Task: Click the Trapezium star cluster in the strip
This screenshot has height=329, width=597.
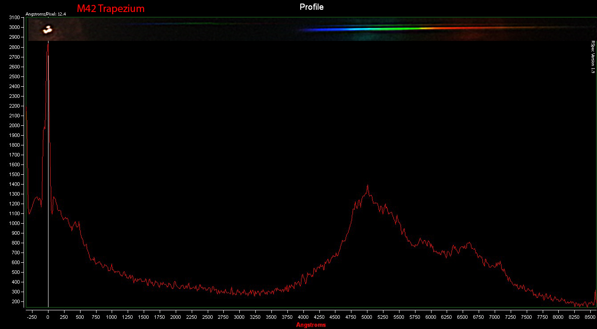Action: point(47,29)
